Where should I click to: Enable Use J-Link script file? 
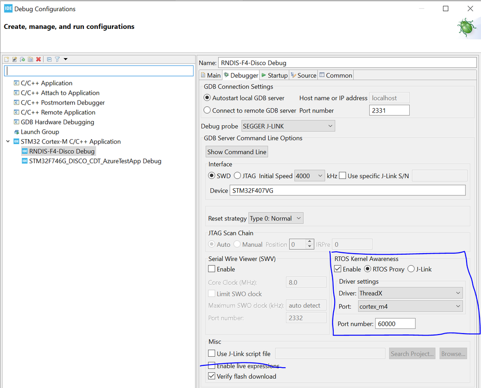[212, 353]
